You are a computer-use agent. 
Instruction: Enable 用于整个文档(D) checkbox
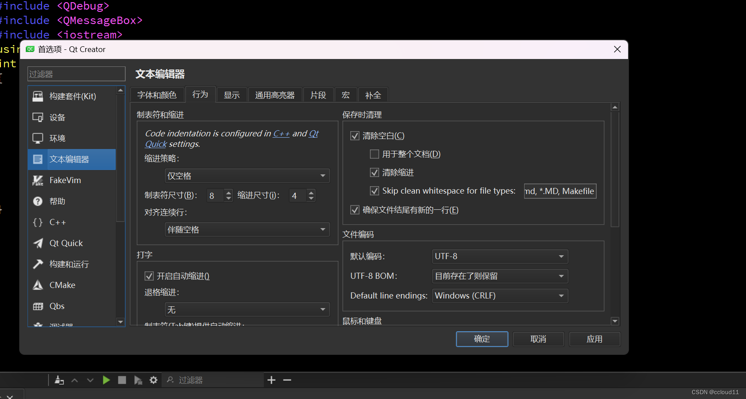click(x=374, y=154)
